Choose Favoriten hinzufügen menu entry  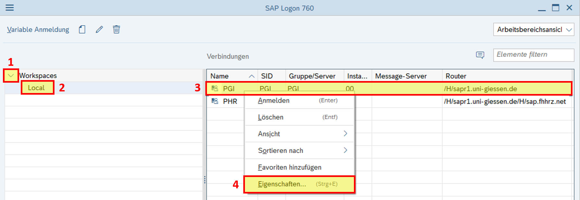pos(299,167)
